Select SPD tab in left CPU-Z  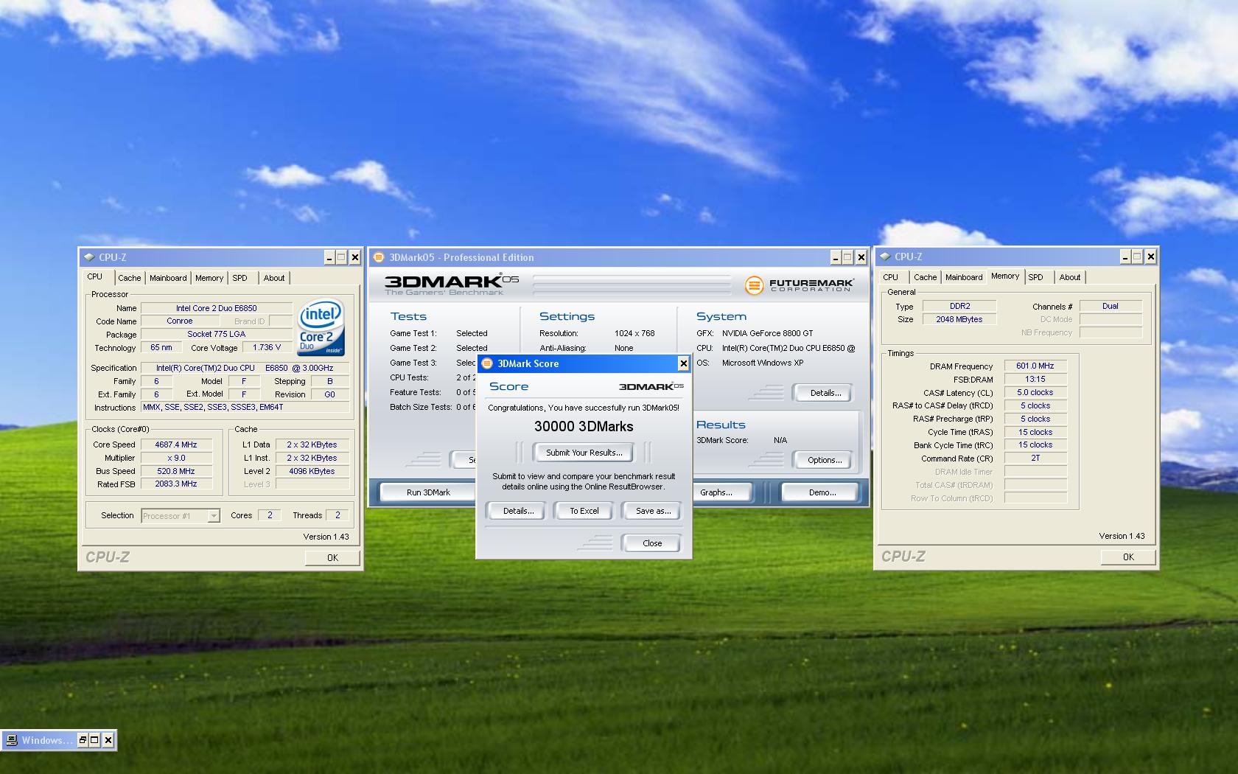pyautogui.click(x=240, y=278)
